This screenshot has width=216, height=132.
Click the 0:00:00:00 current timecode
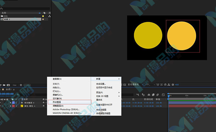7,94
